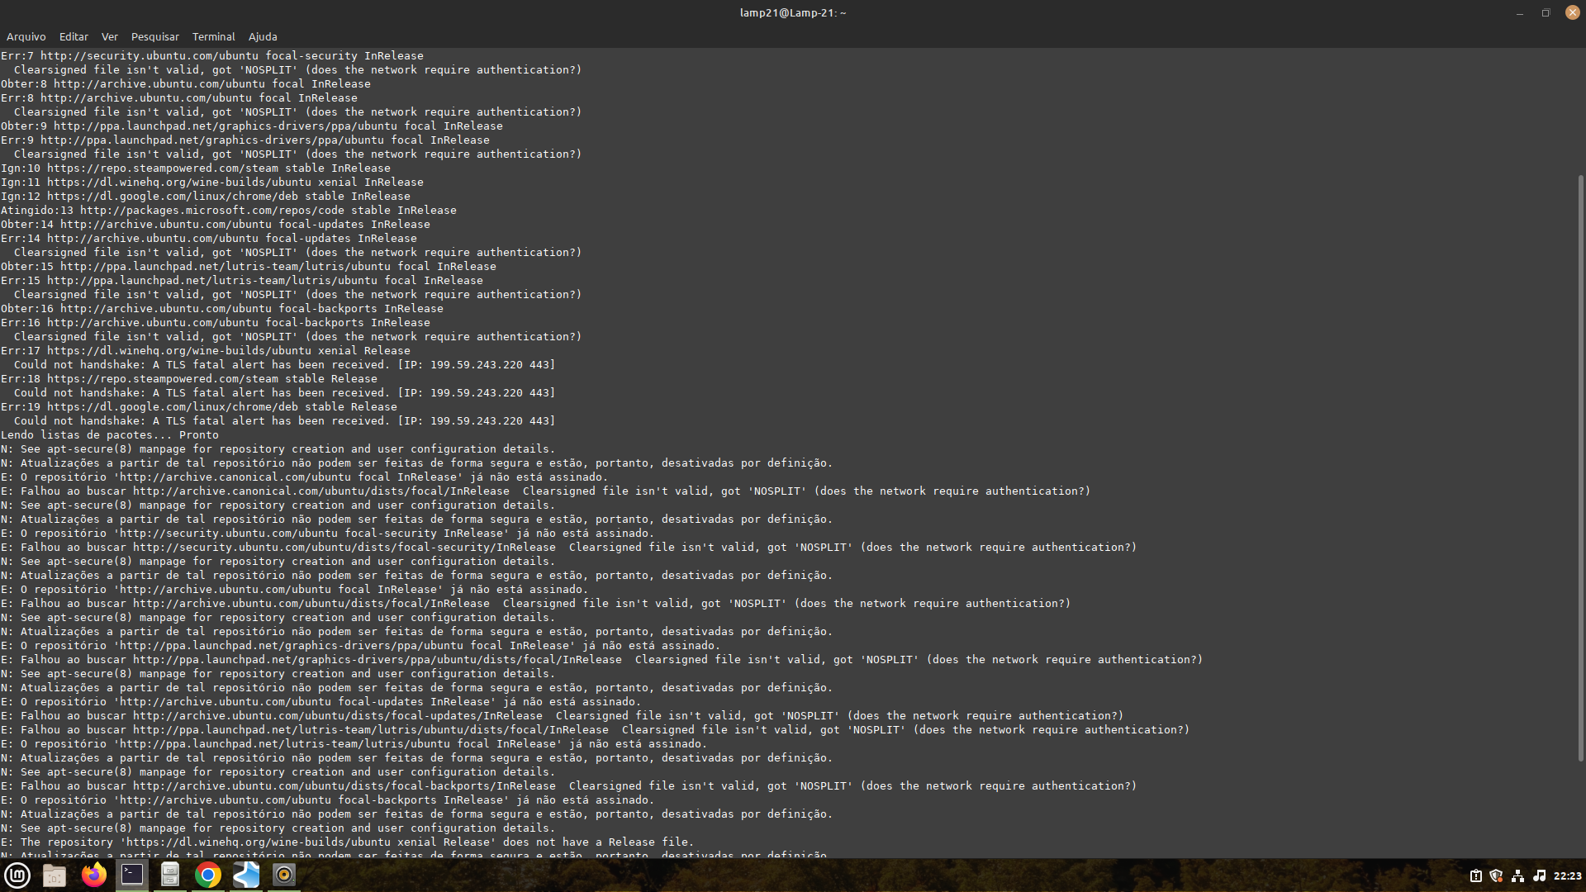Click the 'Err:19' google chrome Release line

[199, 406]
